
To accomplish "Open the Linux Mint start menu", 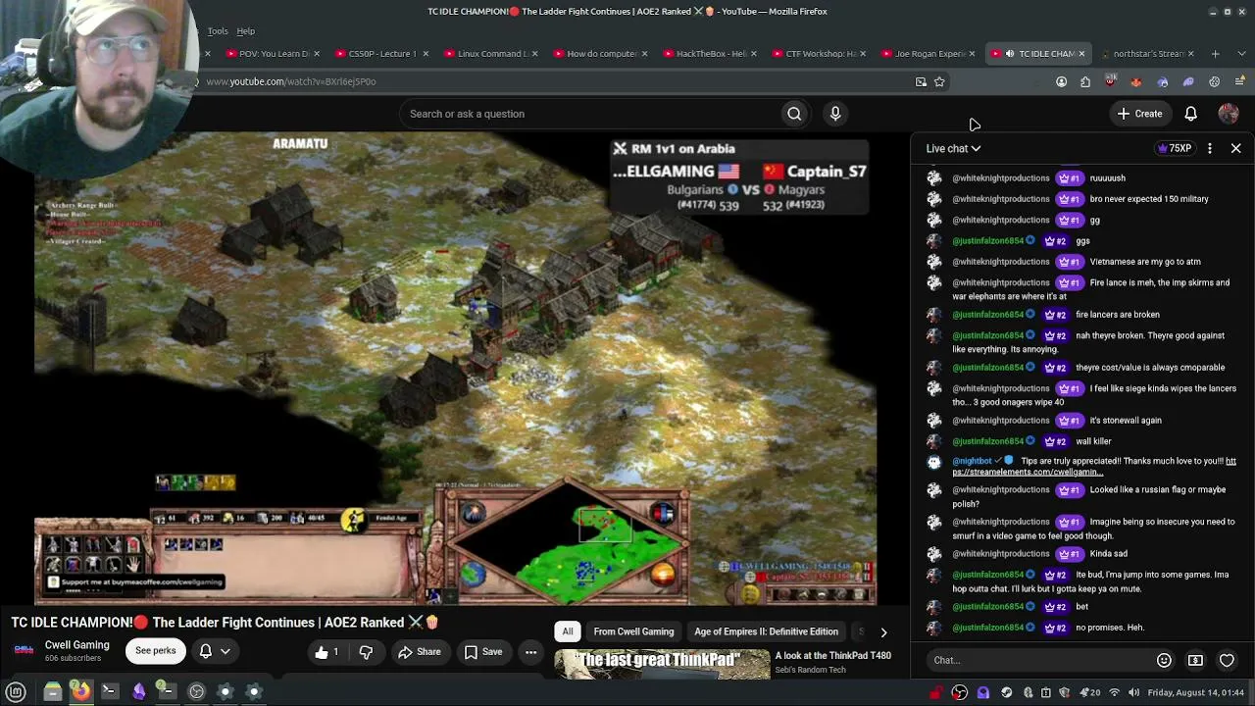I will pyautogui.click(x=16, y=692).
